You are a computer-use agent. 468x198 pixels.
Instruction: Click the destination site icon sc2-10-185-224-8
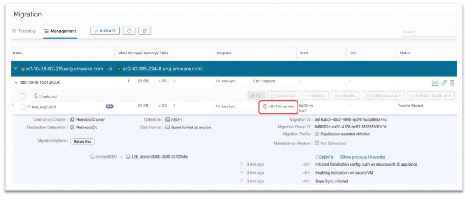click(x=119, y=69)
